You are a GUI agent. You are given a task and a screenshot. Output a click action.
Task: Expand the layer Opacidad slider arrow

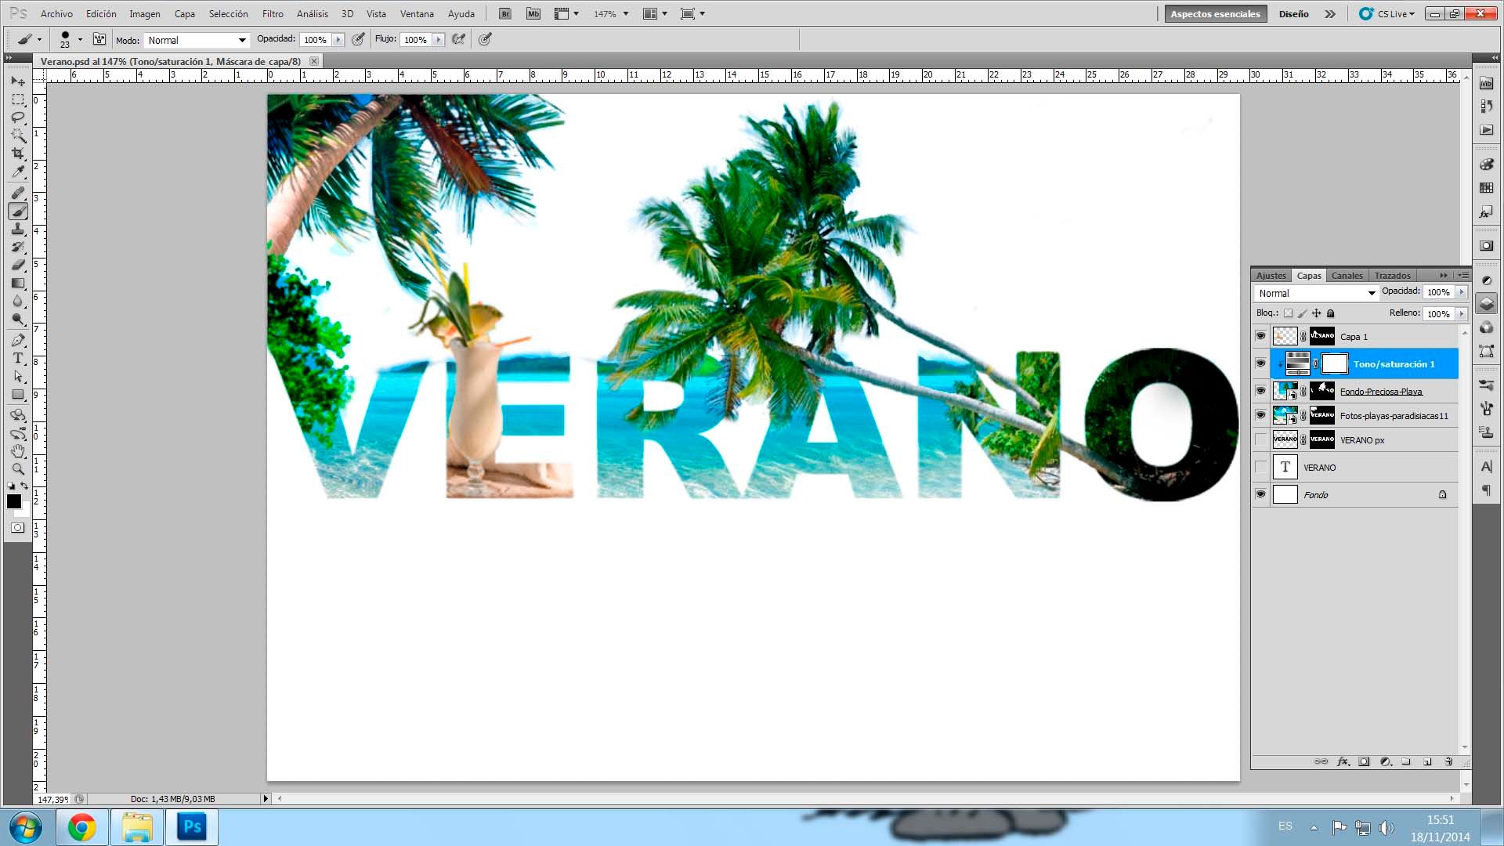(x=1462, y=292)
